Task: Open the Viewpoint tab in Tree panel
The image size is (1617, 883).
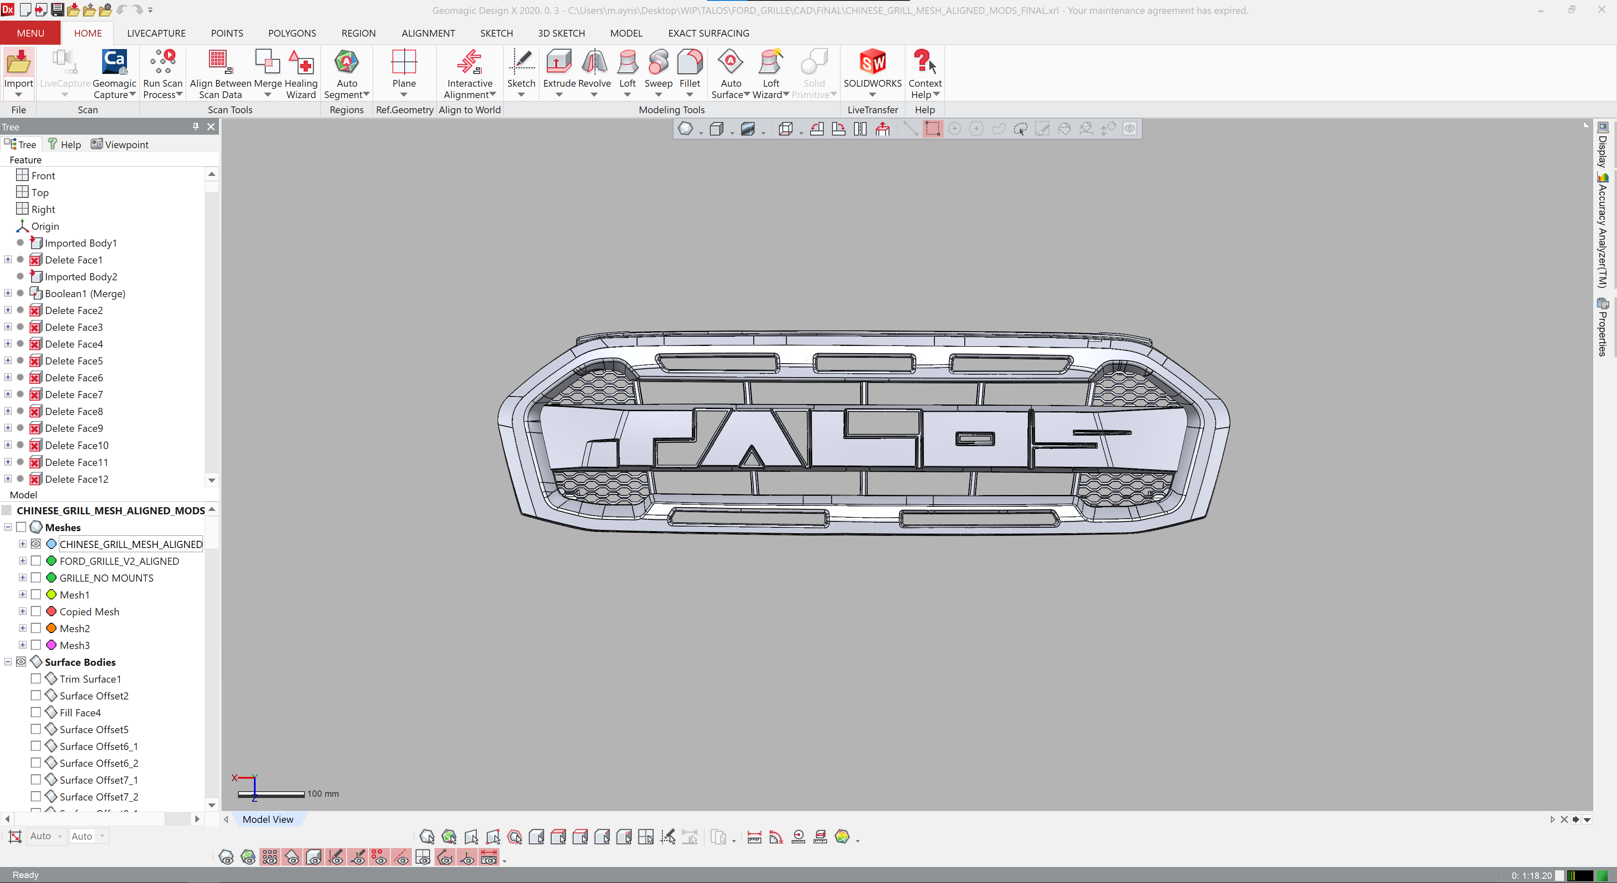Action: click(x=119, y=144)
